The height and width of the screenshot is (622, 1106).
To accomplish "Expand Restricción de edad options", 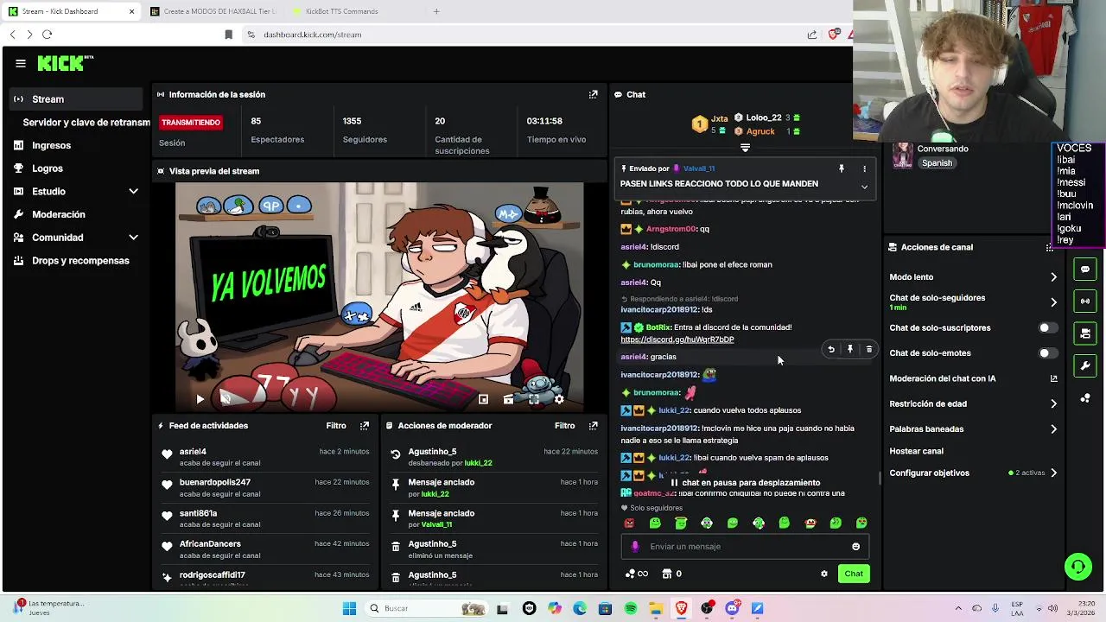I will pyautogui.click(x=1053, y=403).
